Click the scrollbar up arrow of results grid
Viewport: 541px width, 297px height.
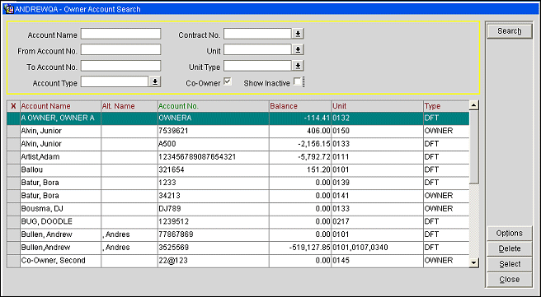[x=474, y=105]
